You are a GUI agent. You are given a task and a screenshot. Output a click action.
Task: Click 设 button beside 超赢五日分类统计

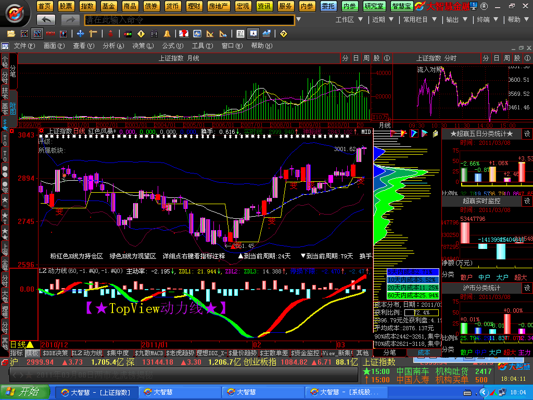(527, 134)
